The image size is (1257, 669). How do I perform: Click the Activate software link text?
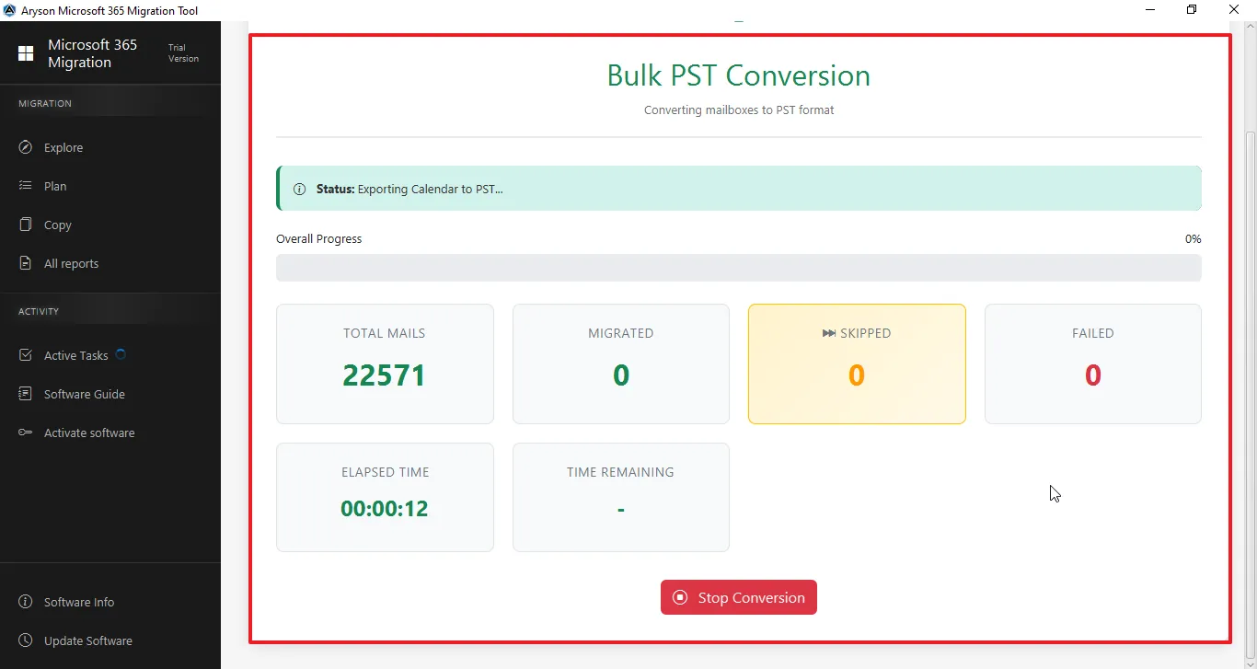(x=89, y=433)
